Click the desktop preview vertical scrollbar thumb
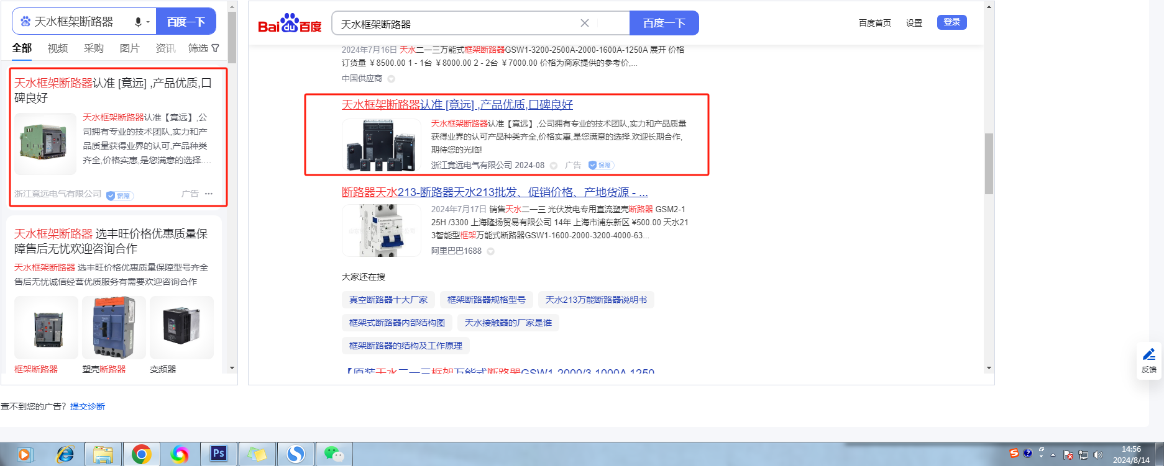This screenshot has height=466, width=1164. tap(989, 164)
